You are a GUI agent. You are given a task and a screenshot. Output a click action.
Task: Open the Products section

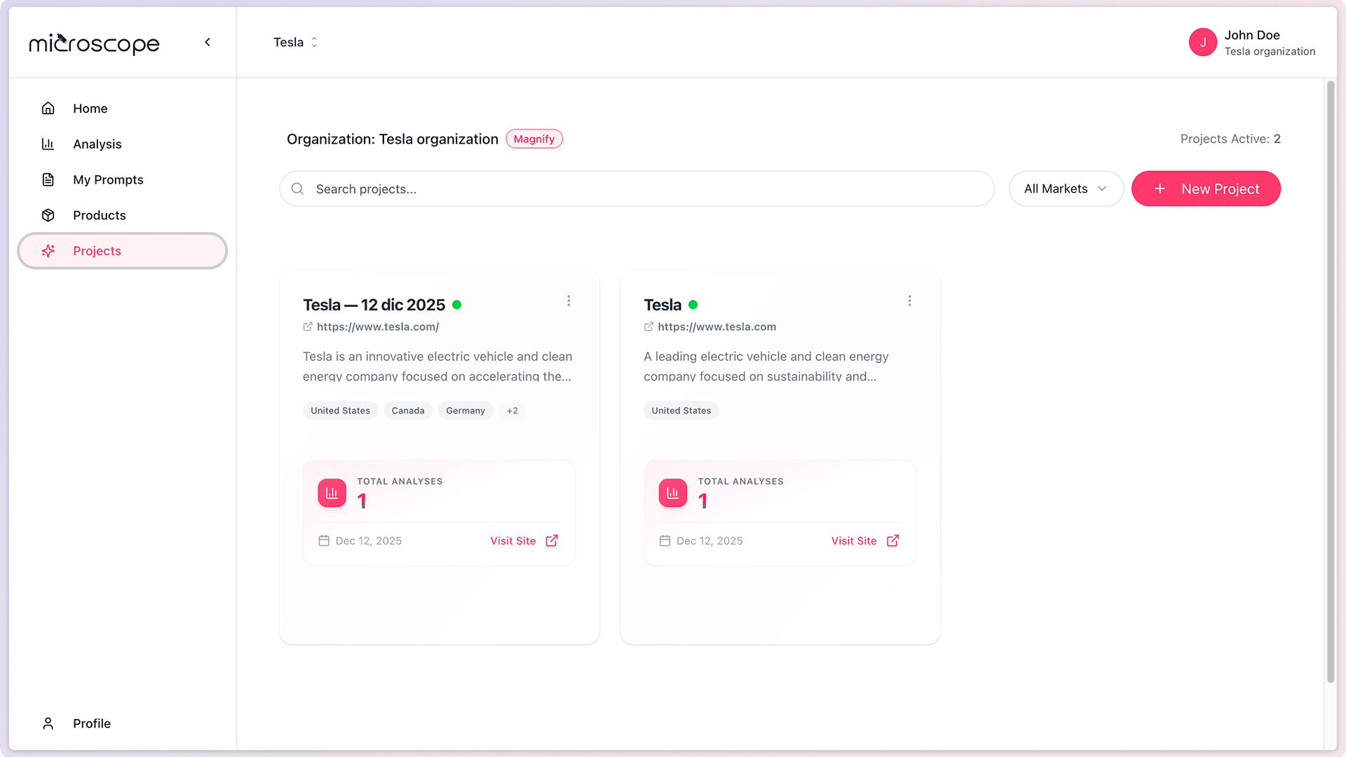pos(99,215)
